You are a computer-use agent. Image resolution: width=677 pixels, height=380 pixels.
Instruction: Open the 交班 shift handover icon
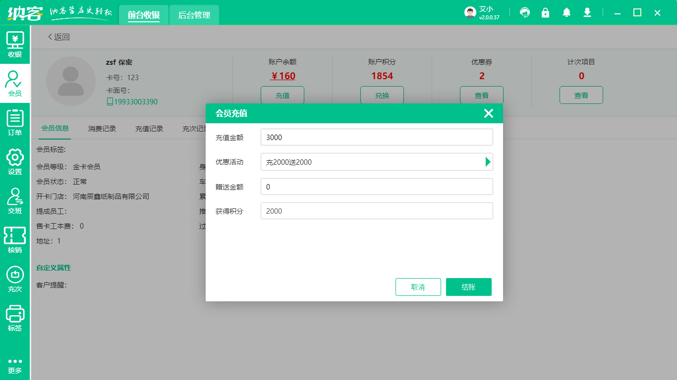[15, 201]
